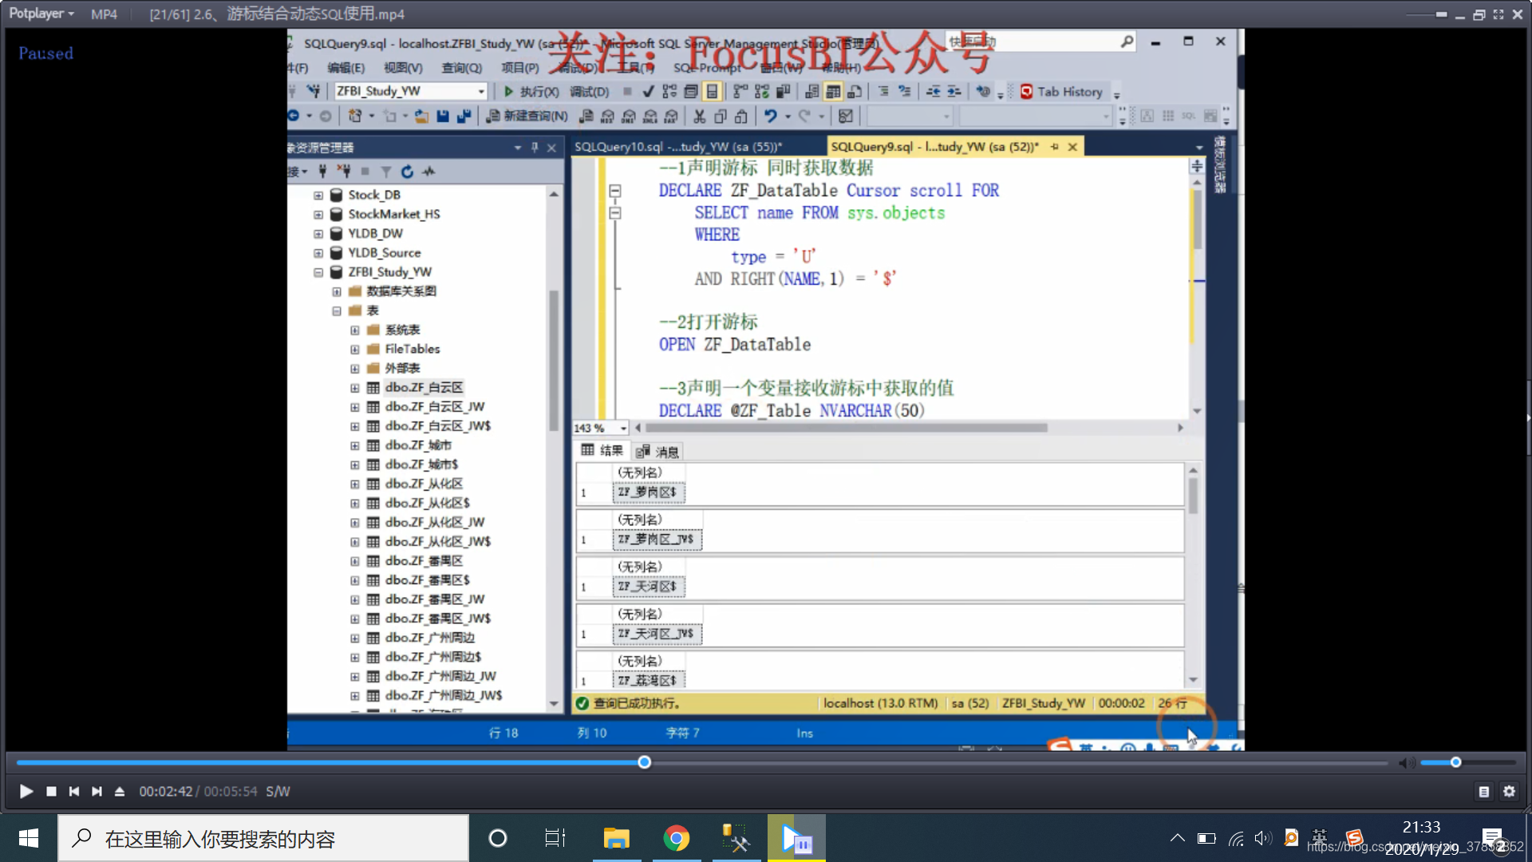This screenshot has width=1532, height=862.
Task: Mute the Potplayer volume speaker icon
Action: (1406, 763)
